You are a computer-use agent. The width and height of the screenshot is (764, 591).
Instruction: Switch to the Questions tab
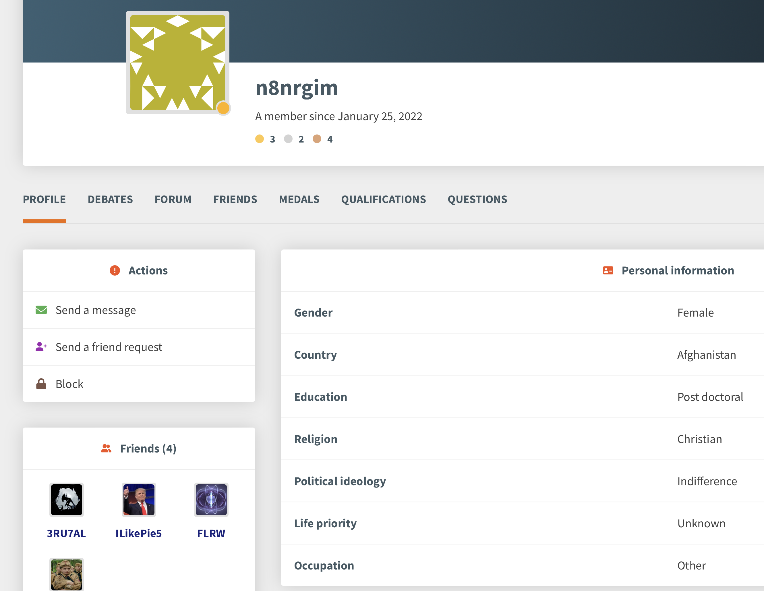477,200
